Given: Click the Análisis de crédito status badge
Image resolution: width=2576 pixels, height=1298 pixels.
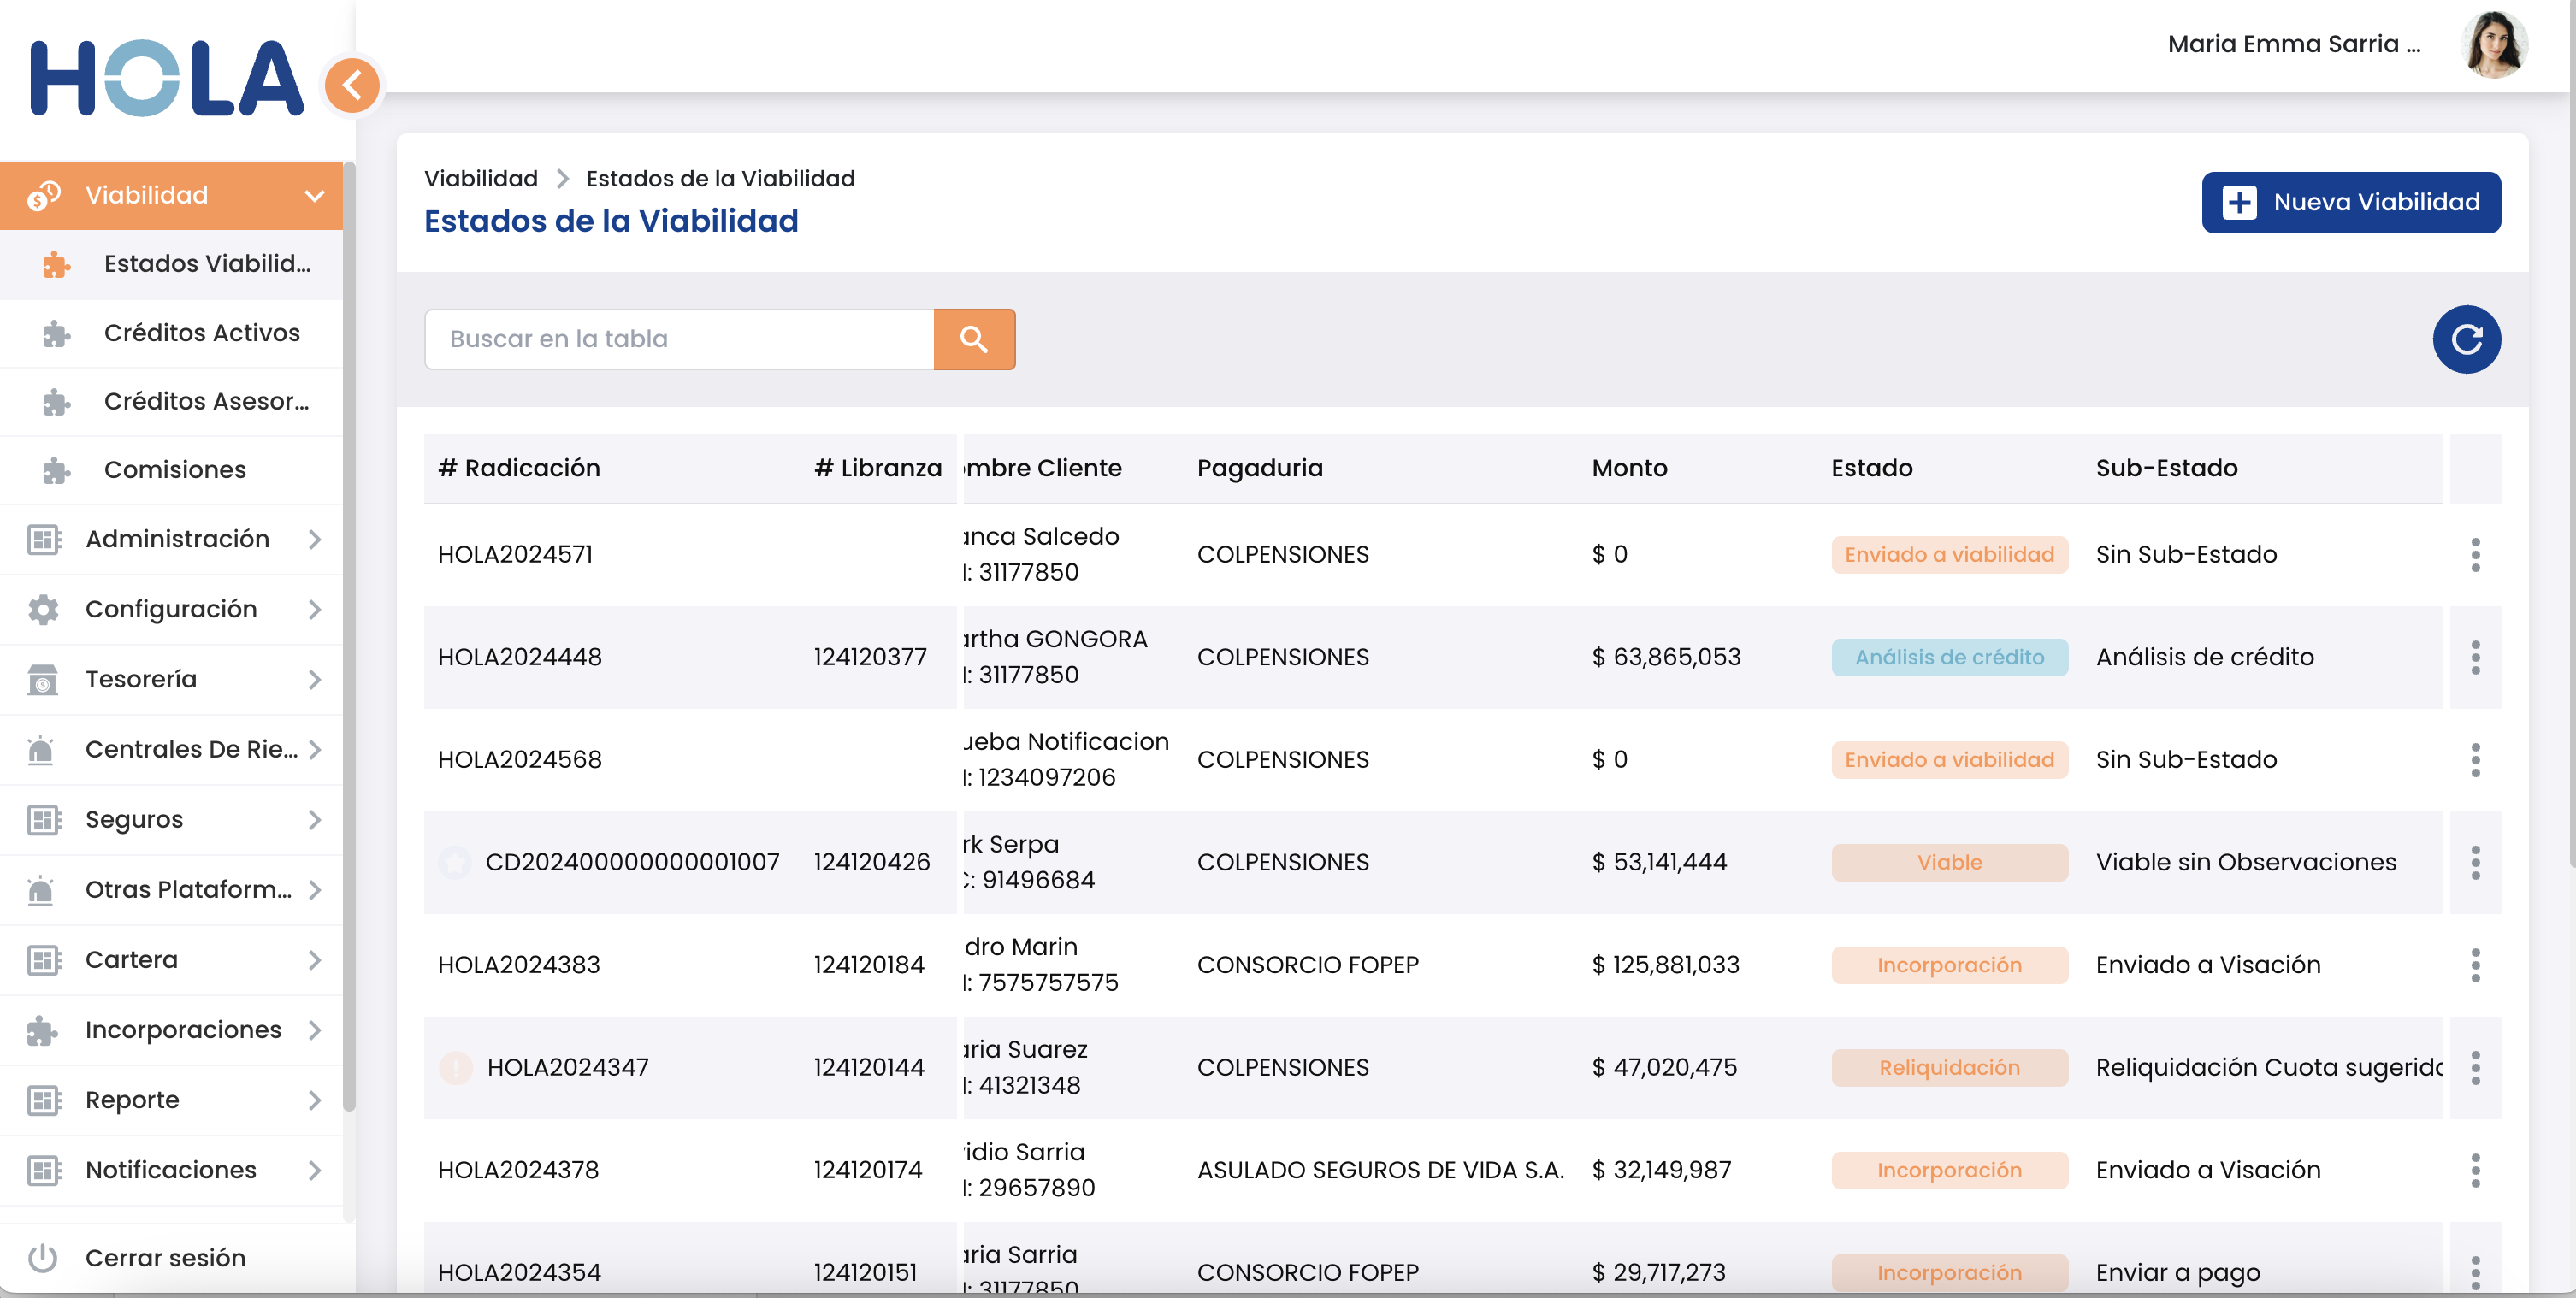Looking at the screenshot, I should tap(1948, 657).
